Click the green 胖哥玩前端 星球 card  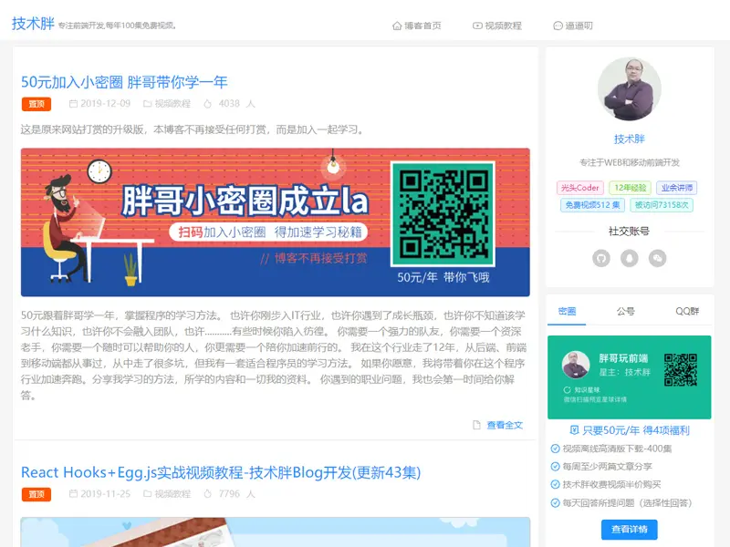click(x=630, y=377)
